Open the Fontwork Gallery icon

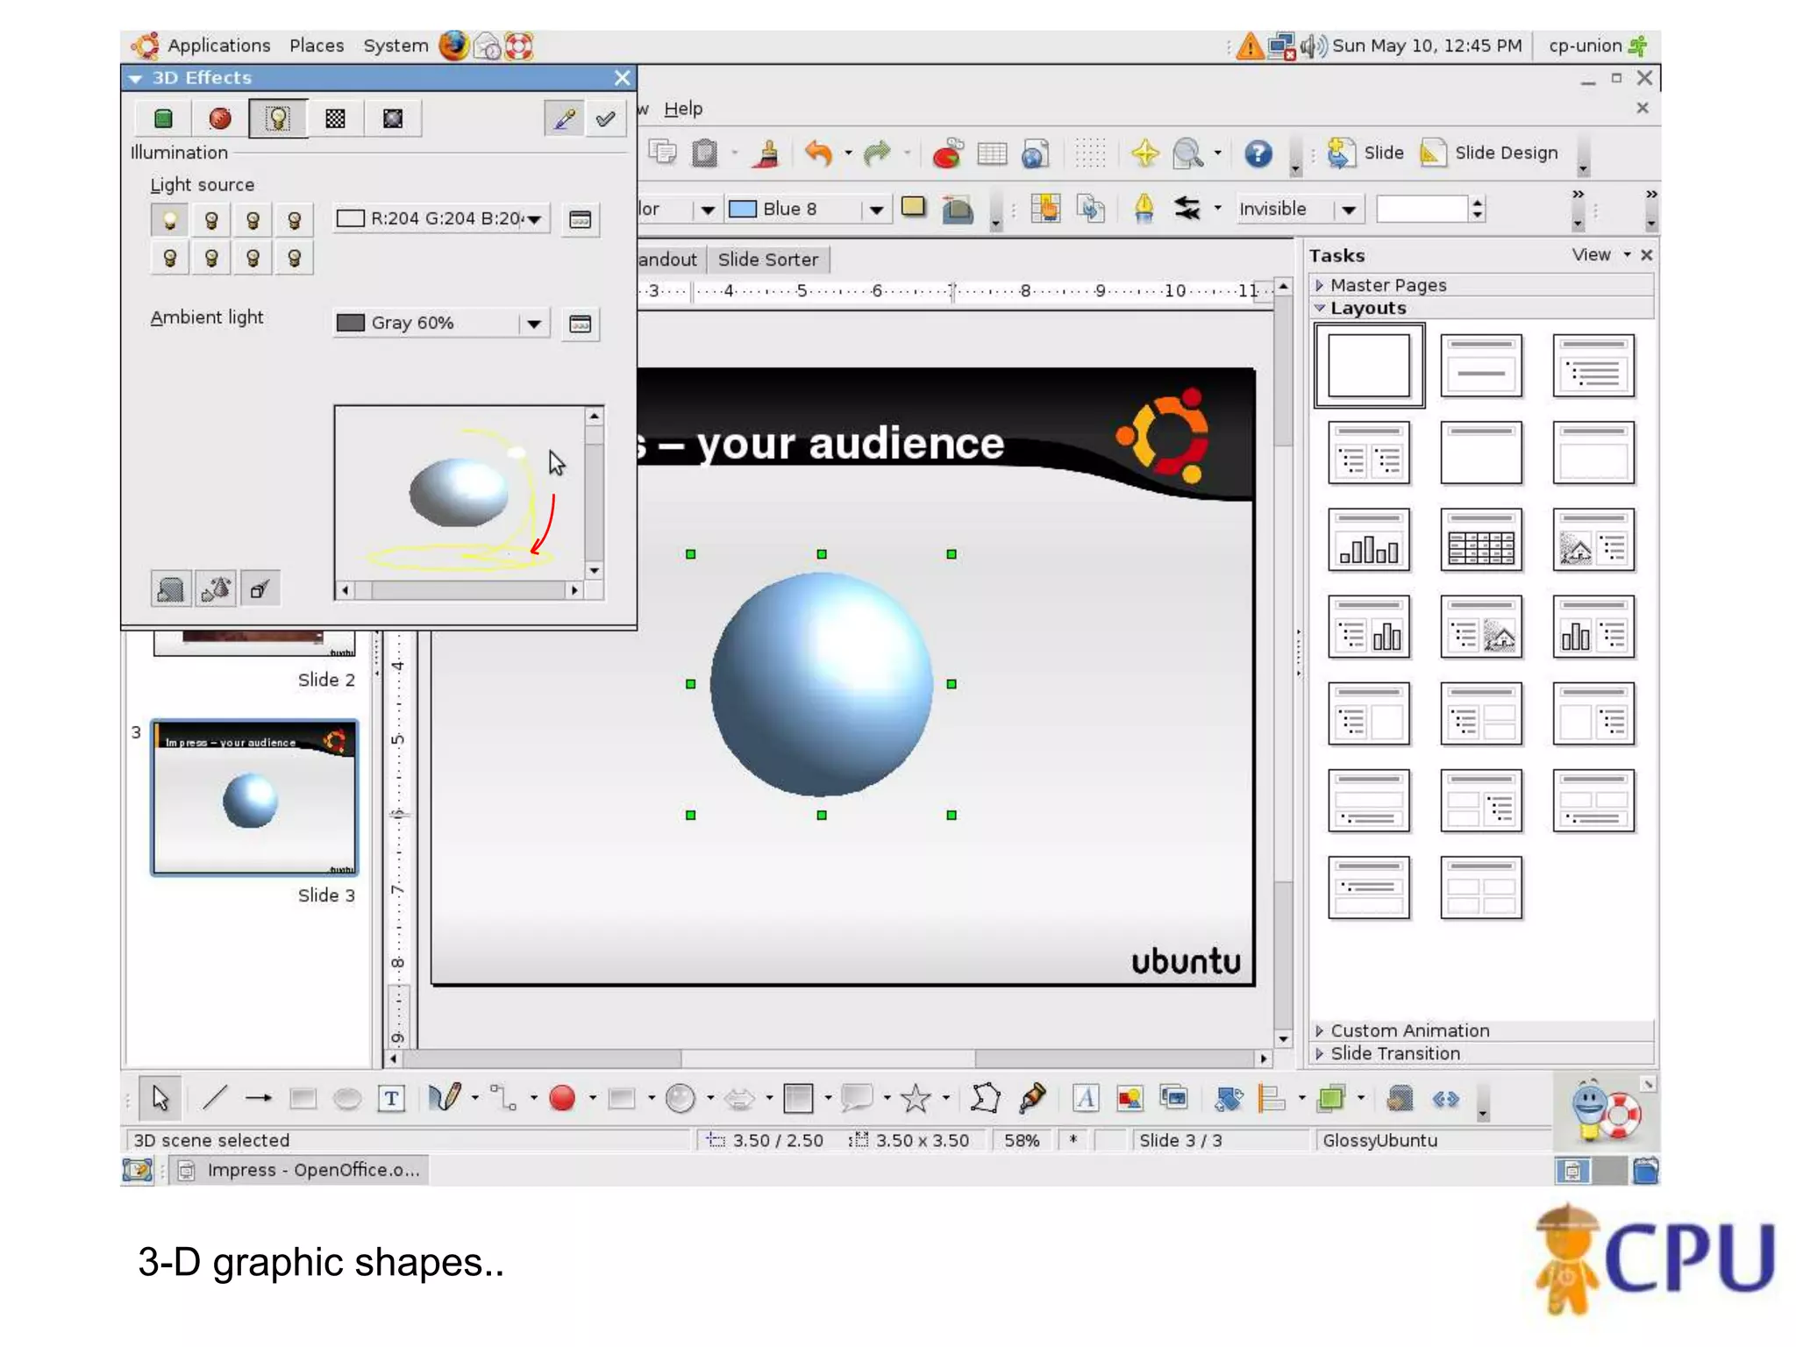[1085, 1098]
